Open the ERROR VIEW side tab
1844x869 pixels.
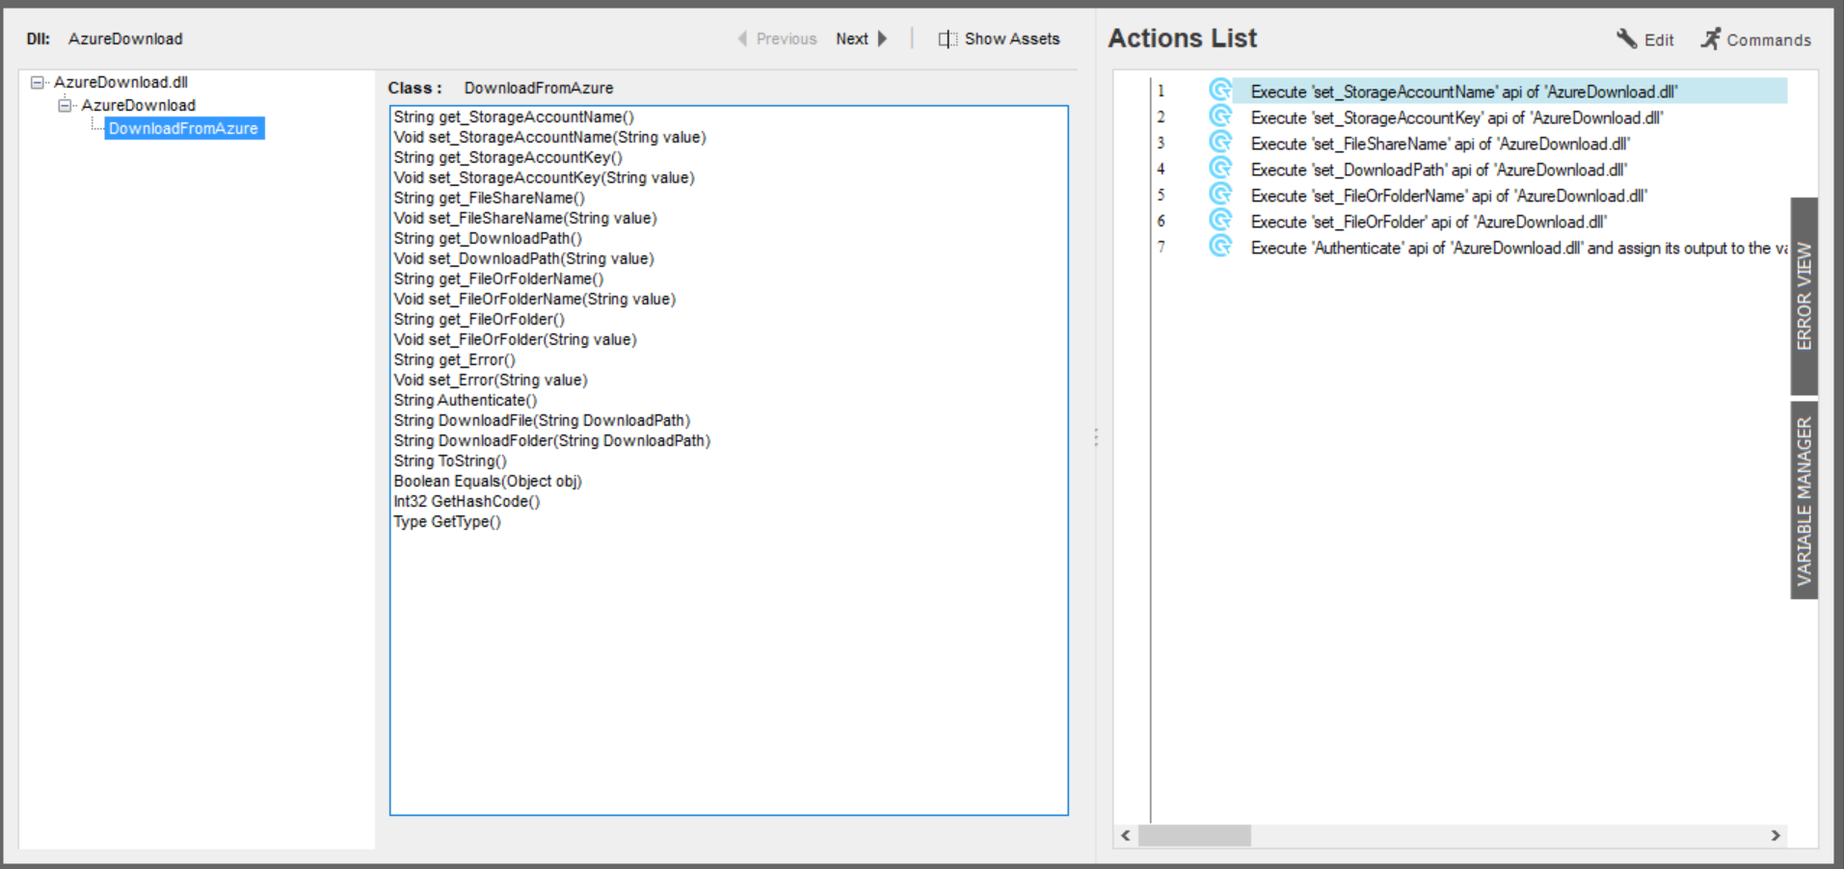click(1804, 296)
